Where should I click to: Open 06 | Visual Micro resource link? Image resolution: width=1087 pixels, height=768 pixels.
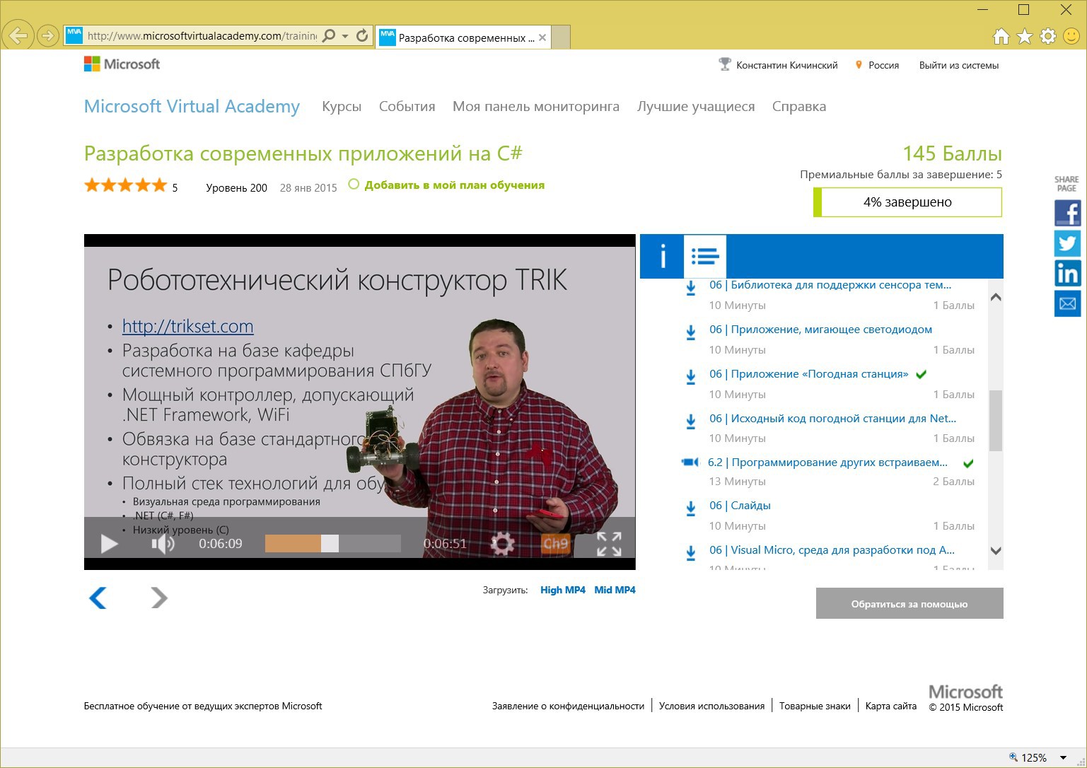(832, 550)
